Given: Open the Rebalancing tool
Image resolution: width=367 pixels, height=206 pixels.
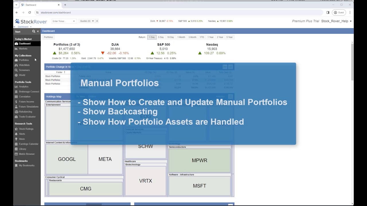Looking at the screenshot, I should click(x=25, y=112).
